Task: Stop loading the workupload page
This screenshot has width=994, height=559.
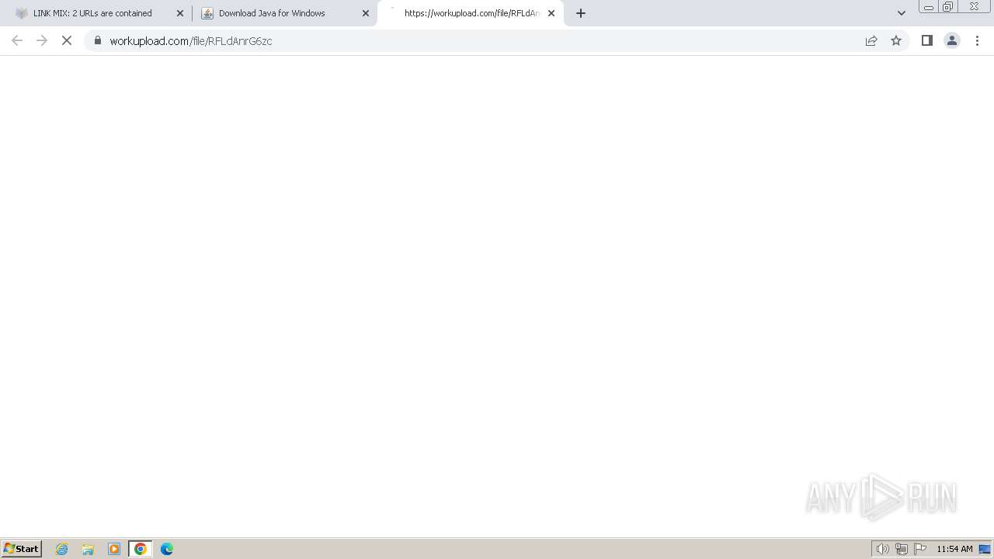Action: 67,40
